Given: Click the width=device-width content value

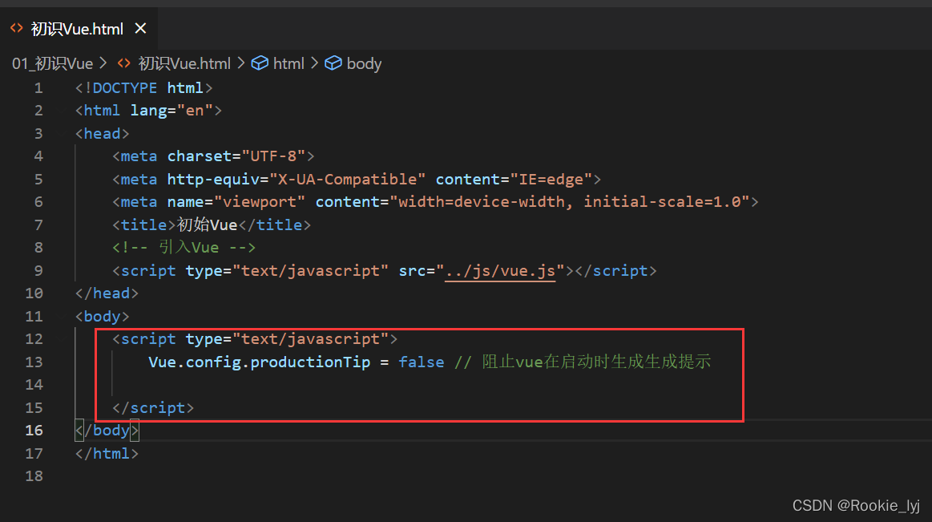Looking at the screenshot, I should click(x=482, y=202).
